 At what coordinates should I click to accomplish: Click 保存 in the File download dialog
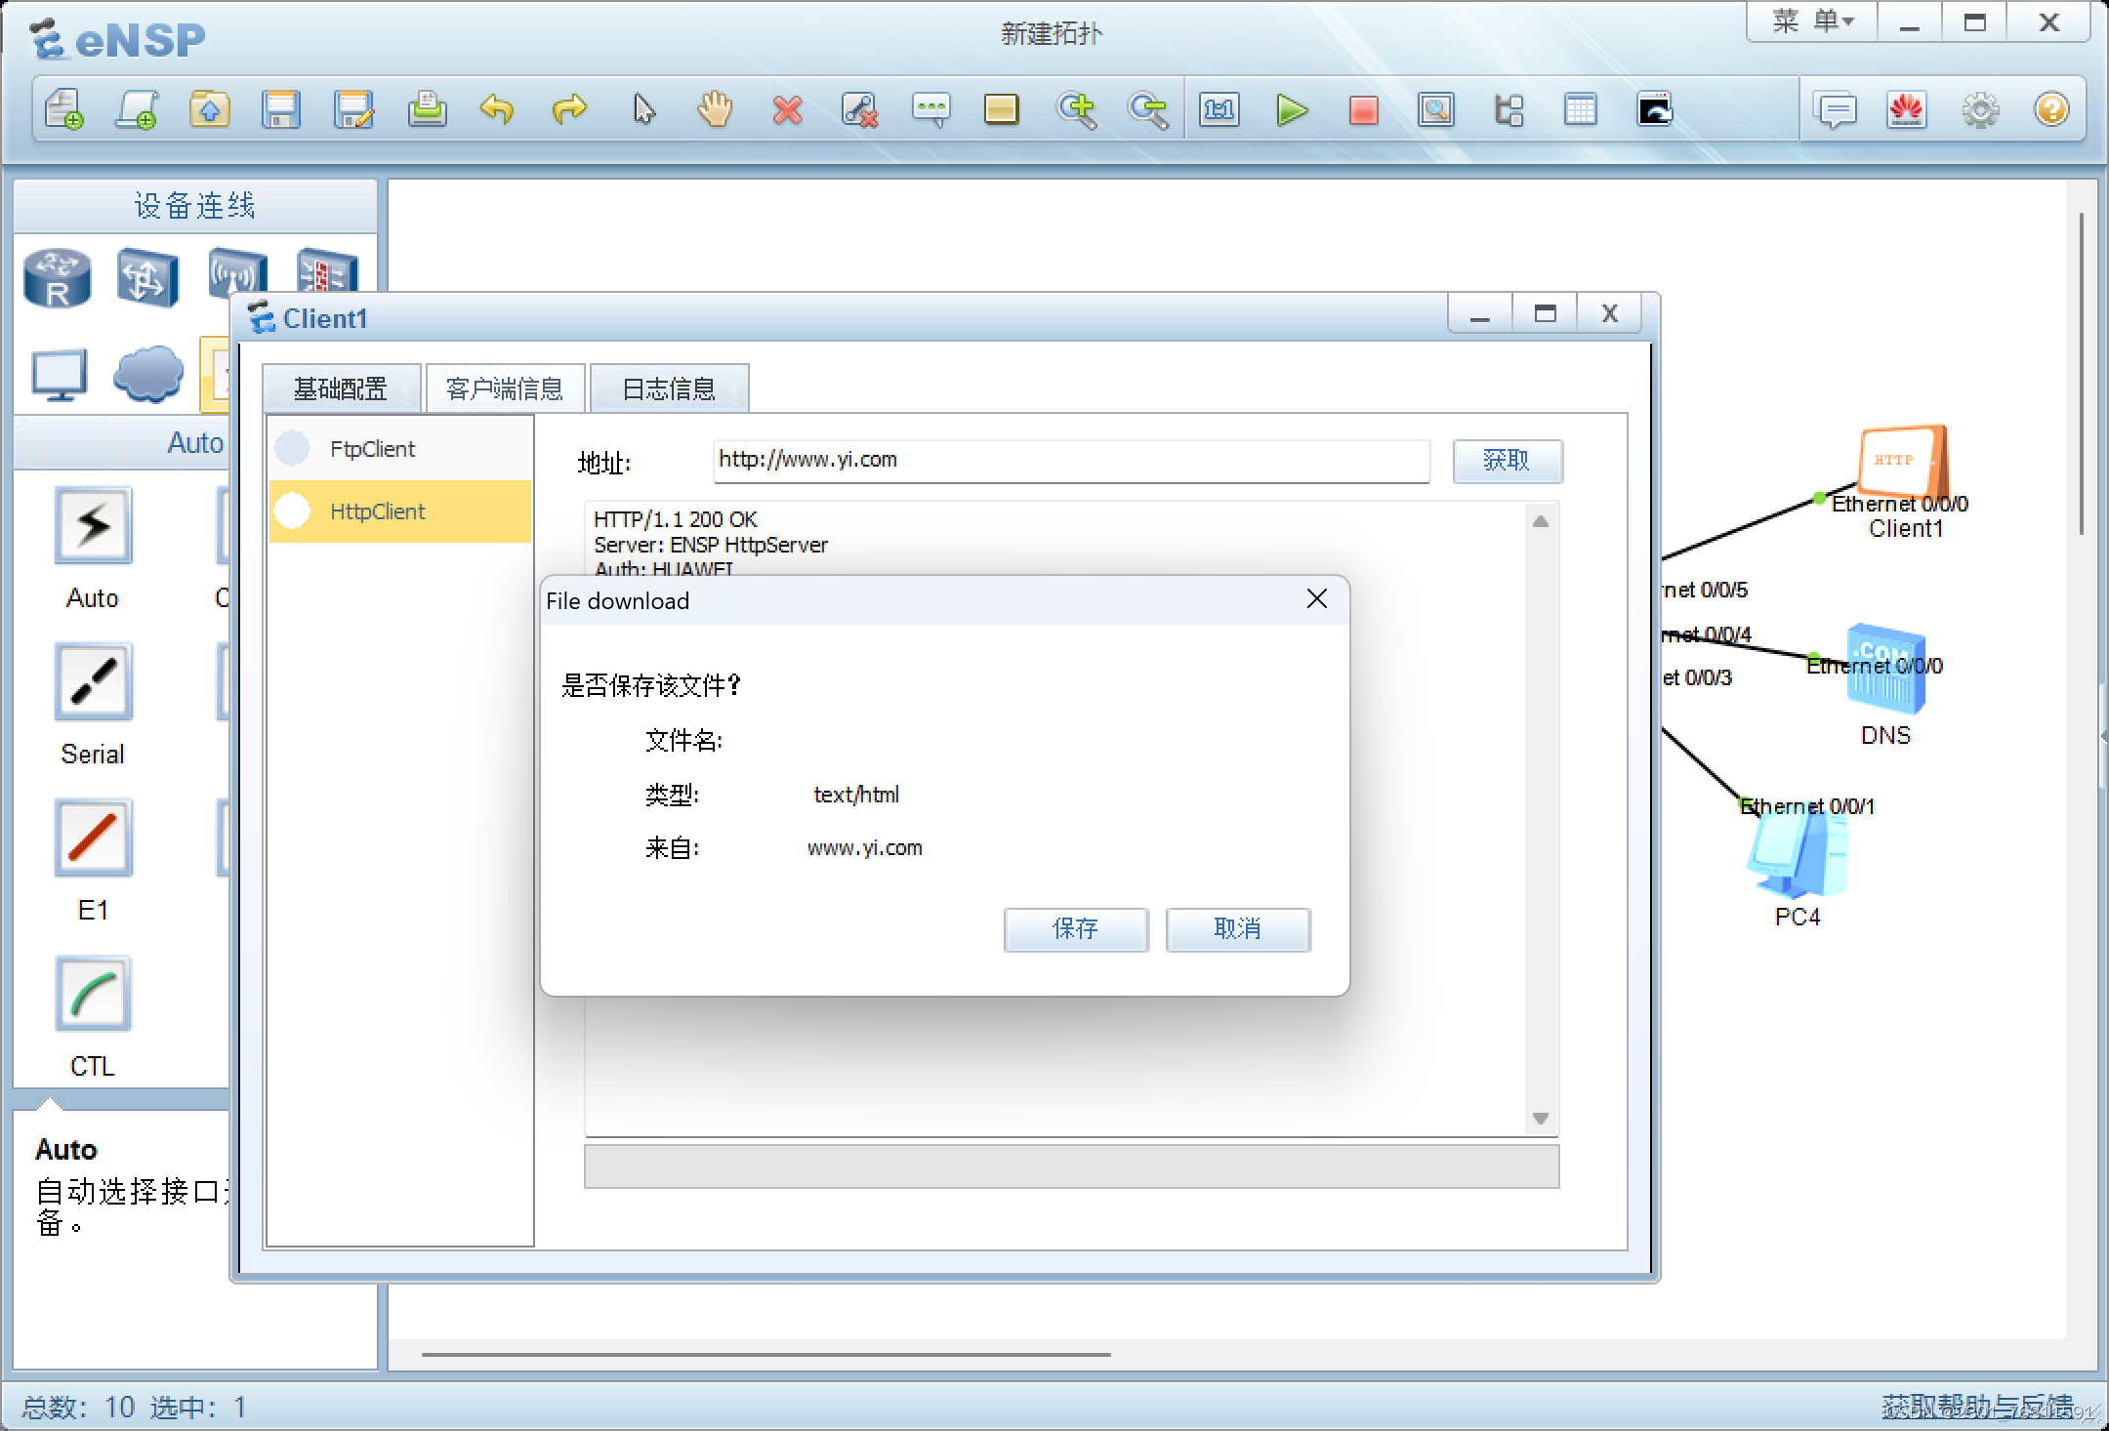[1075, 929]
